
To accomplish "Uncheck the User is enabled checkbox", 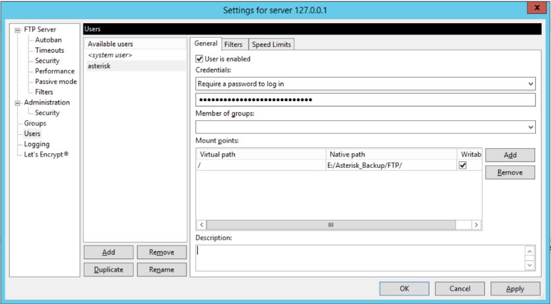I will pyautogui.click(x=200, y=59).
